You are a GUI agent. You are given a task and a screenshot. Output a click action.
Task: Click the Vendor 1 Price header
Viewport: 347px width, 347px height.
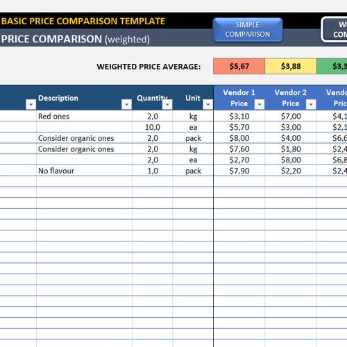(239, 98)
